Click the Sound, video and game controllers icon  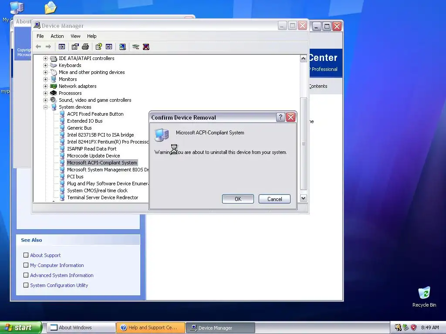click(54, 100)
